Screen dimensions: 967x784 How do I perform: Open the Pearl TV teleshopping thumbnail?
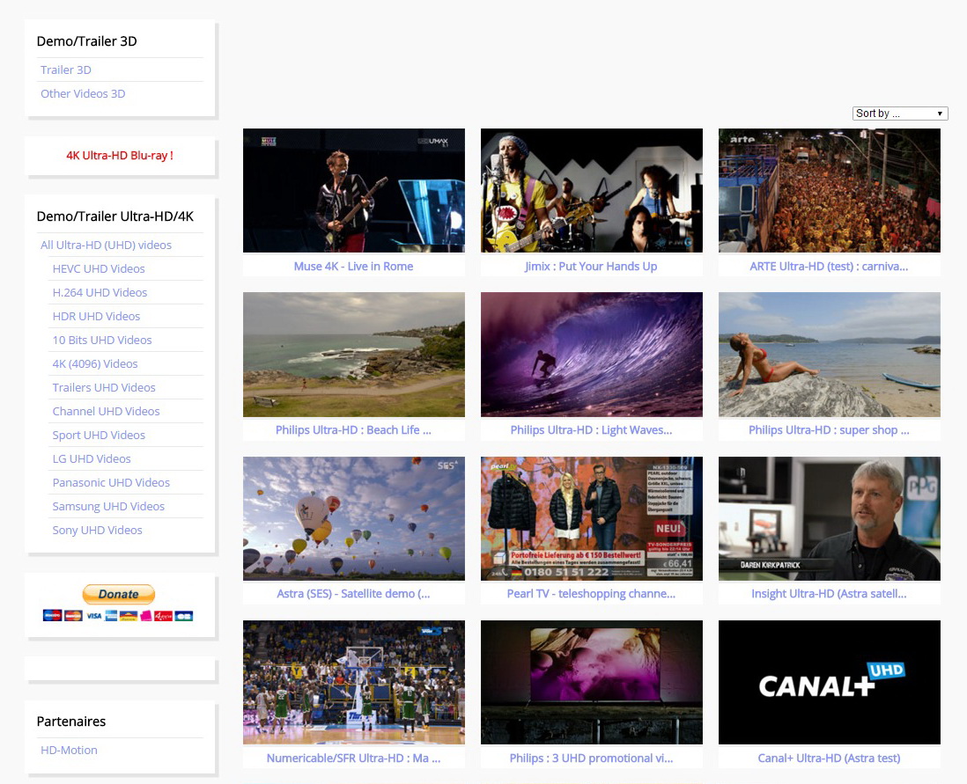pyautogui.click(x=592, y=518)
